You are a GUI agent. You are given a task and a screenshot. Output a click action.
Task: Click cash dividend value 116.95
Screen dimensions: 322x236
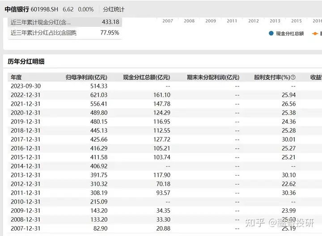point(162,122)
